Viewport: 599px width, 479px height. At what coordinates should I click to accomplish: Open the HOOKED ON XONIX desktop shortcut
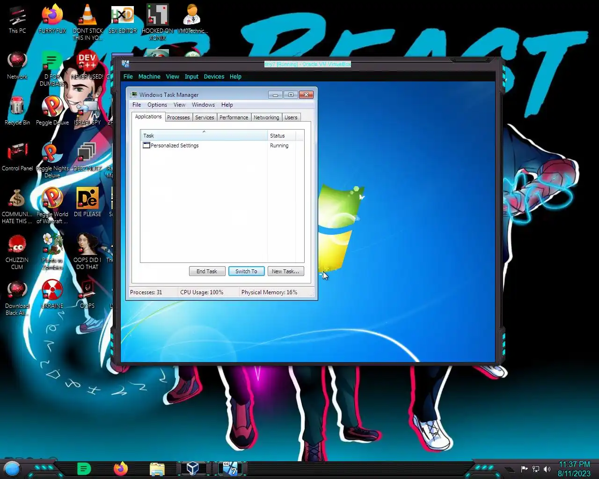point(158,22)
